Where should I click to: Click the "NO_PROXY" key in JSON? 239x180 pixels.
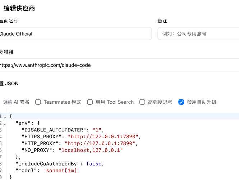pyautogui.click(x=37, y=150)
